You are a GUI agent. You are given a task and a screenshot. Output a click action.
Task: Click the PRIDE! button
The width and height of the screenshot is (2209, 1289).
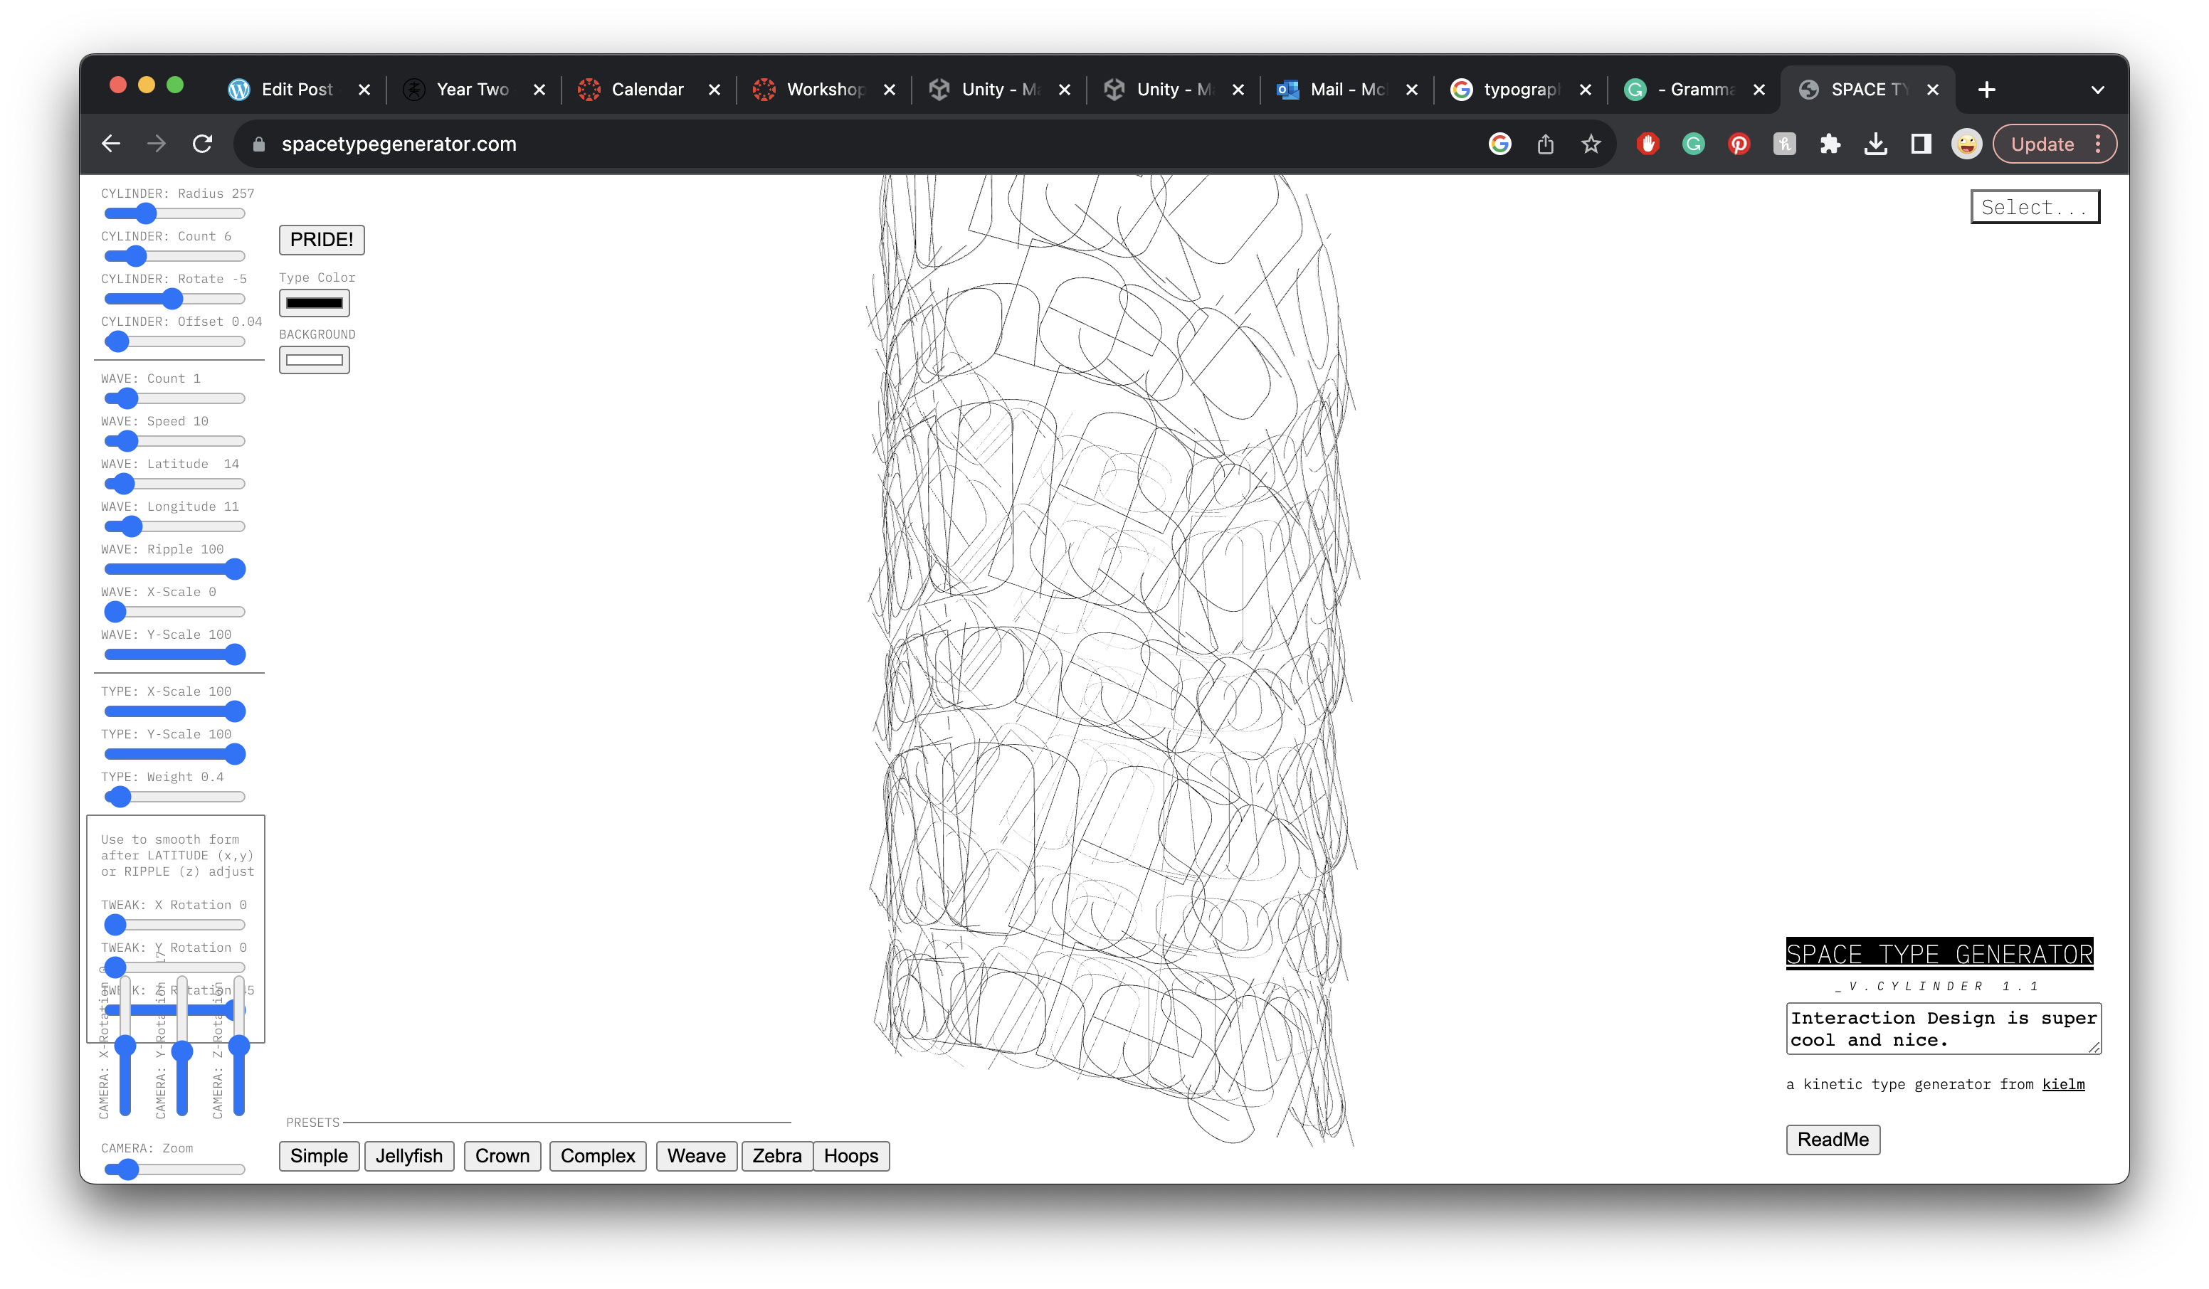point(322,239)
